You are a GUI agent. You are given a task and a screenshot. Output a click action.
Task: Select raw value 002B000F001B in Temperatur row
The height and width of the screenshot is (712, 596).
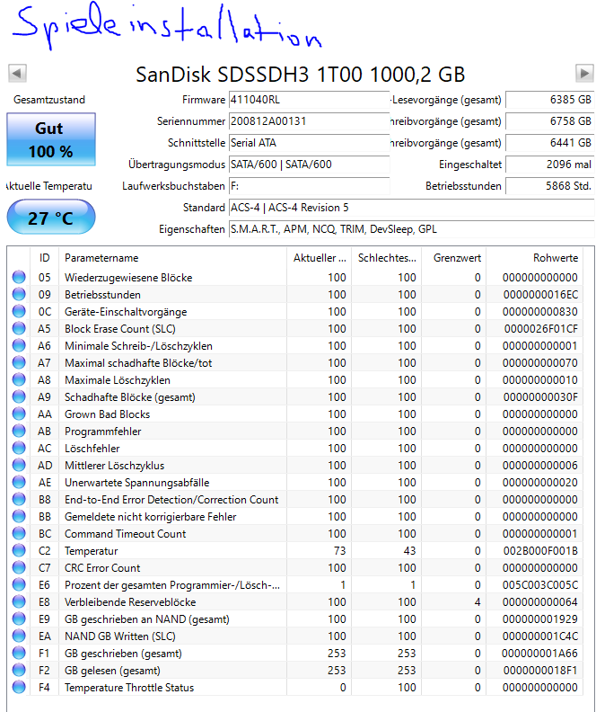540,551
